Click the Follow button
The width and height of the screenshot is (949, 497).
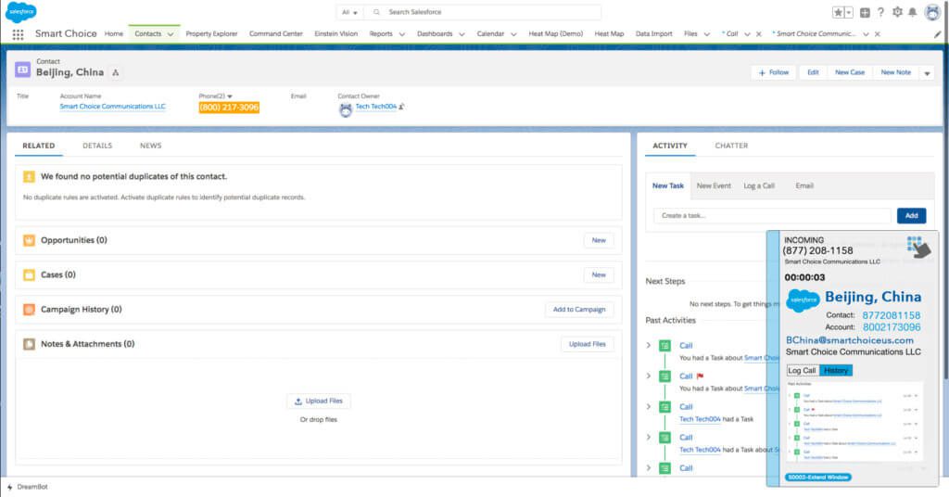point(773,72)
